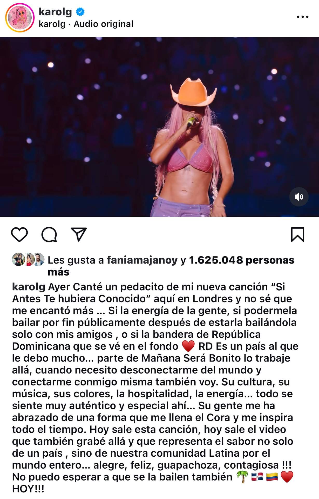Tap the performance video to pause it
Image resolution: width=319 pixels, height=499 pixels.
pyautogui.click(x=159, y=127)
